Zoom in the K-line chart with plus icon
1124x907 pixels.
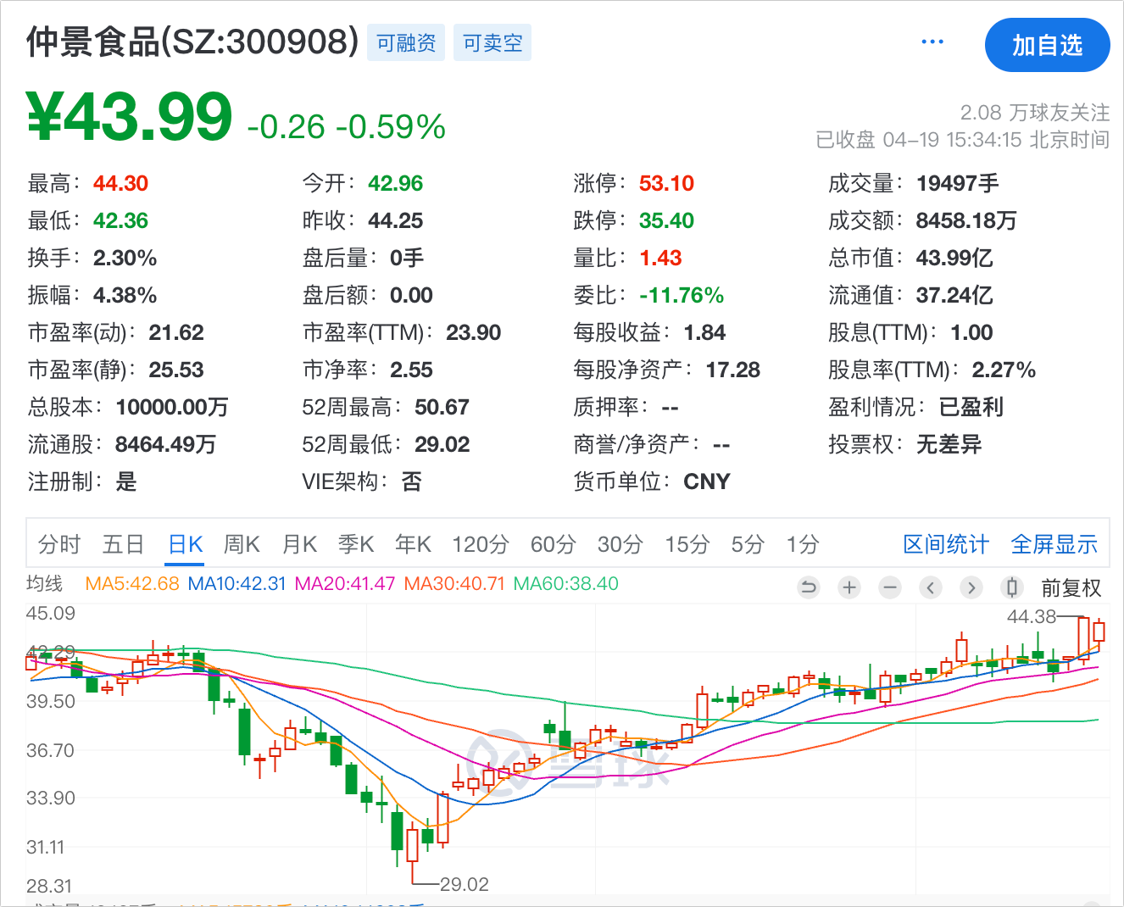tap(849, 587)
